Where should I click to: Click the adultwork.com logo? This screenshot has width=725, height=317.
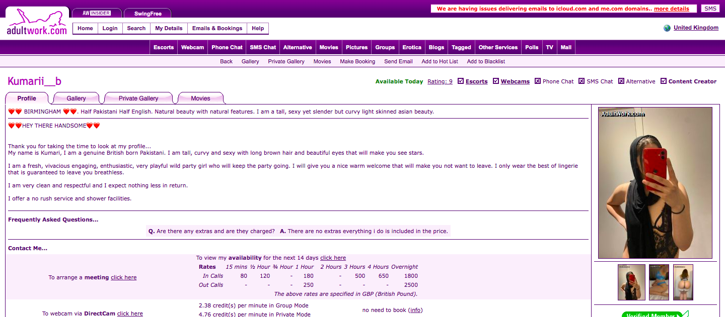(x=37, y=22)
